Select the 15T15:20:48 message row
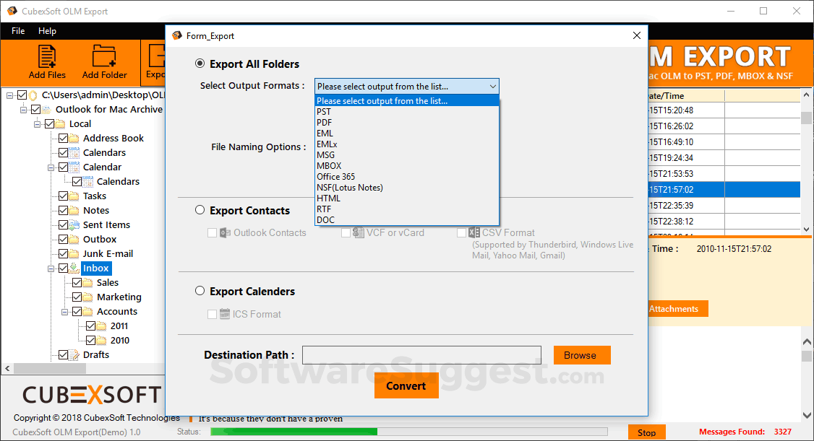 tap(724, 110)
